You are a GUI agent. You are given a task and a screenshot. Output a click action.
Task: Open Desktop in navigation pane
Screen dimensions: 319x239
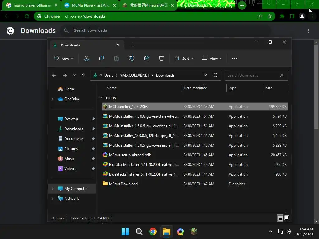[x=71, y=119]
